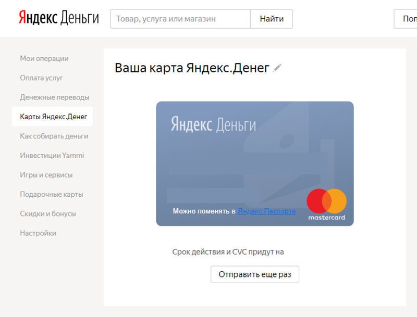Click the Яндекс Деньги logo in header
The width and height of the screenshot is (417, 317).
click(59, 18)
